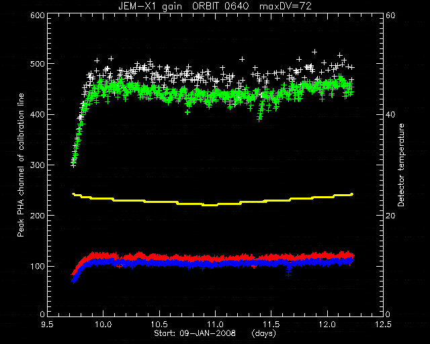The width and height of the screenshot is (430, 344).
Task: Click the 60 tick label on right axis
Action: 390,15
